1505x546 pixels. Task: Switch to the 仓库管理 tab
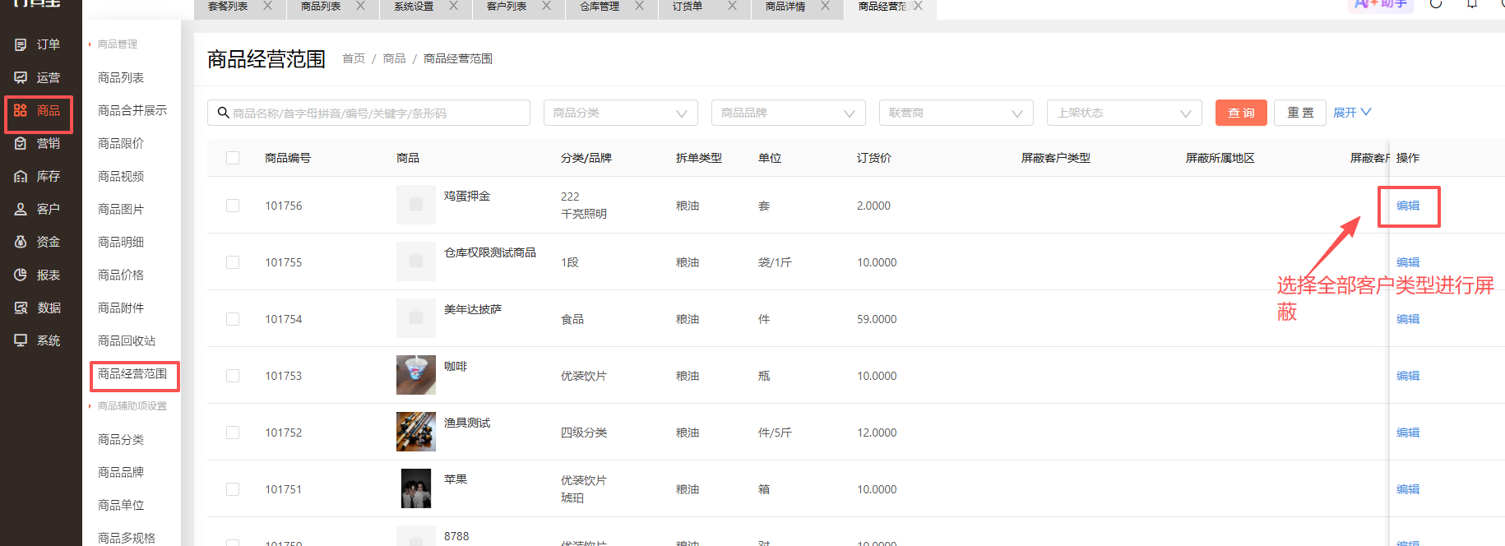[x=600, y=6]
